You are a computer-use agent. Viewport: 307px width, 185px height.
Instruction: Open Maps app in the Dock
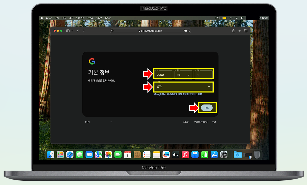[99, 155]
